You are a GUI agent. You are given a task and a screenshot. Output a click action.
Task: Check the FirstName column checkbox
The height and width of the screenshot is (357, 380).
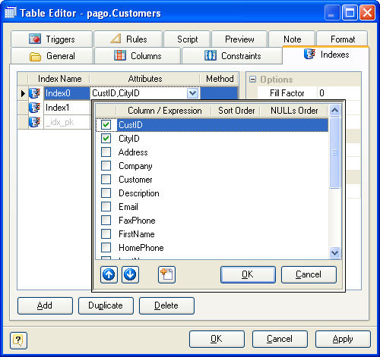(x=106, y=234)
